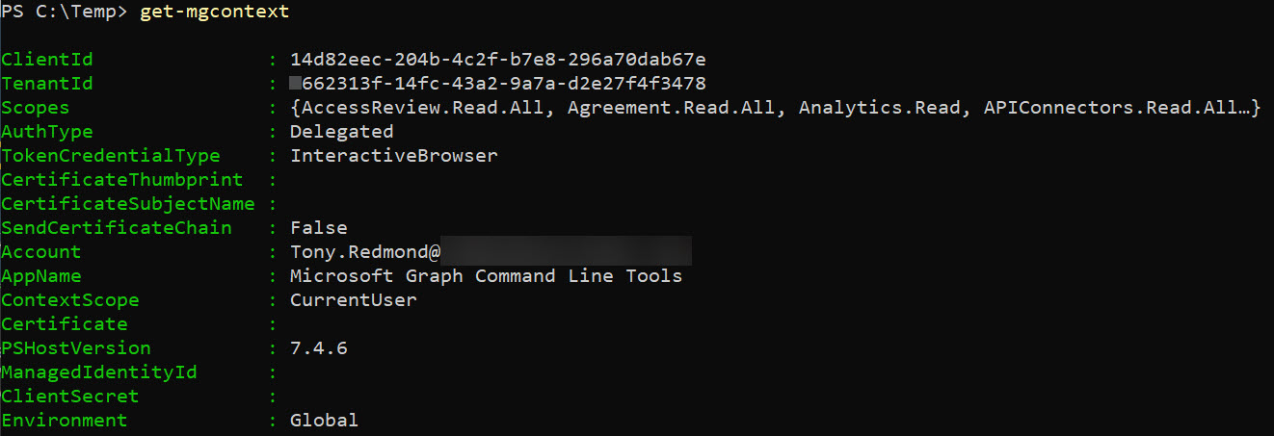1274x436 pixels.
Task: Click the PSHostVersion value 7.4.6
Action: coord(318,348)
